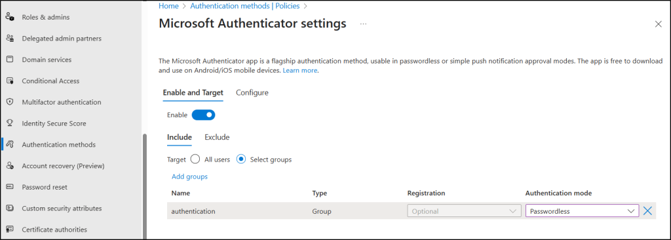Click the Conditional Access icon

(10, 80)
